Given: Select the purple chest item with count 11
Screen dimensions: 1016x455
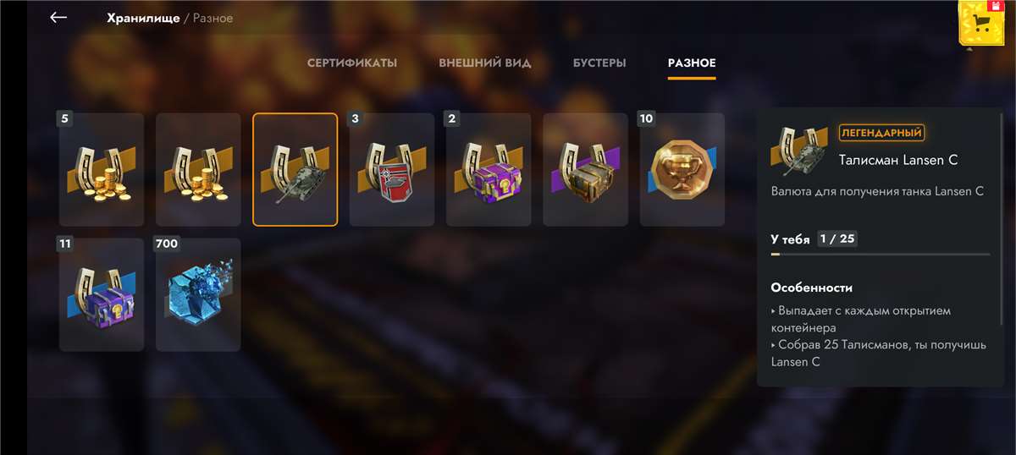Looking at the screenshot, I should [102, 294].
